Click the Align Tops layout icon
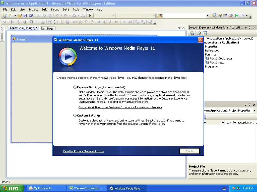Image resolution: width=257 pixels, height=192 pixels. pos(31,22)
